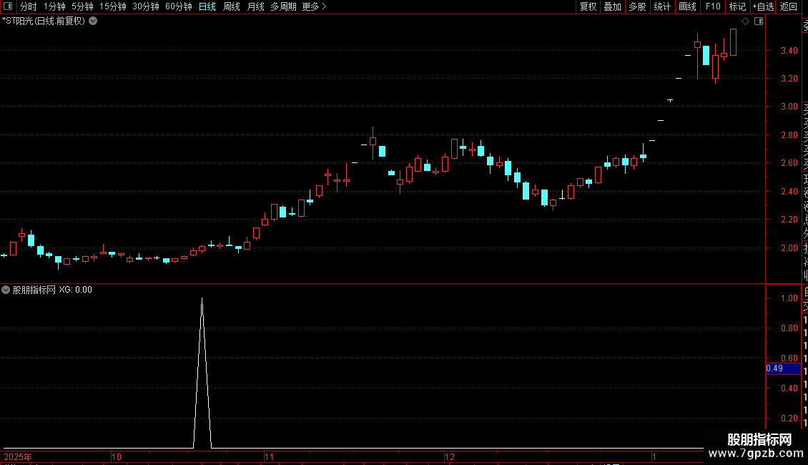Switch to 日线 daily chart
The width and height of the screenshot is (808, 465).
coord(207,6)
